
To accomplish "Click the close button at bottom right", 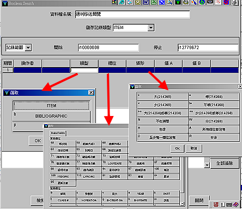I will [x=199, y=200].
